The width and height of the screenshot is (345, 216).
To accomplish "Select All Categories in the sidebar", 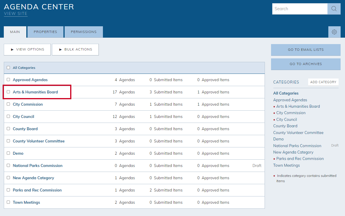I will pyautogui.click(x=286, y=93).
